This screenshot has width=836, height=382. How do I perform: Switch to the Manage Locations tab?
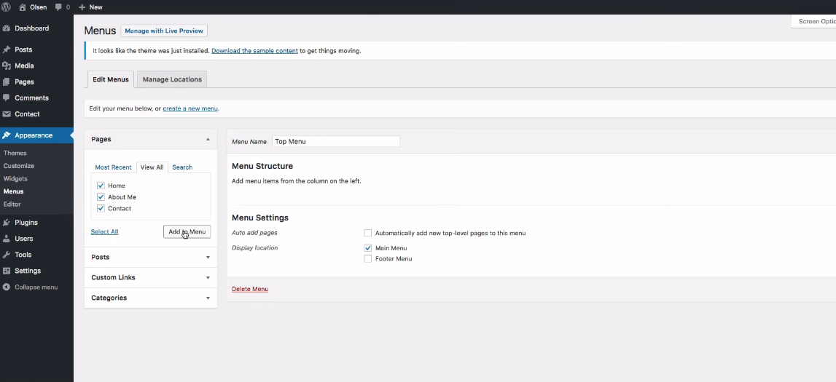tap(172, 79)
